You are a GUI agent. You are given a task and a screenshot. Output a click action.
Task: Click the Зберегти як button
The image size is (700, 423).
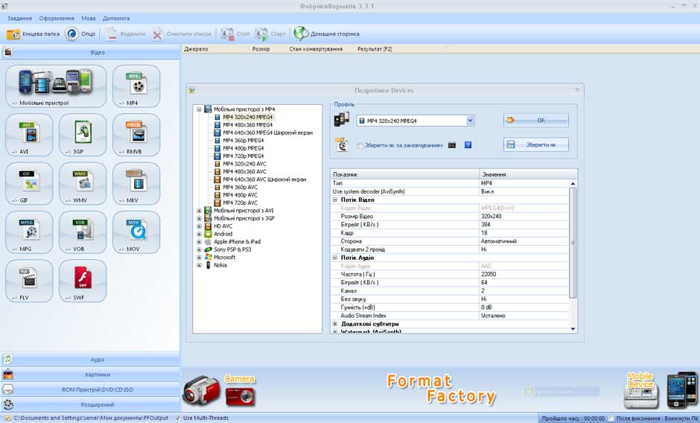coord(535,145)
